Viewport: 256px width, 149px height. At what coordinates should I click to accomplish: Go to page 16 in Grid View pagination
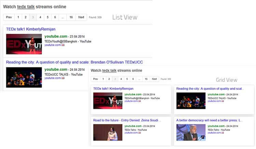[x=146, y=79]
